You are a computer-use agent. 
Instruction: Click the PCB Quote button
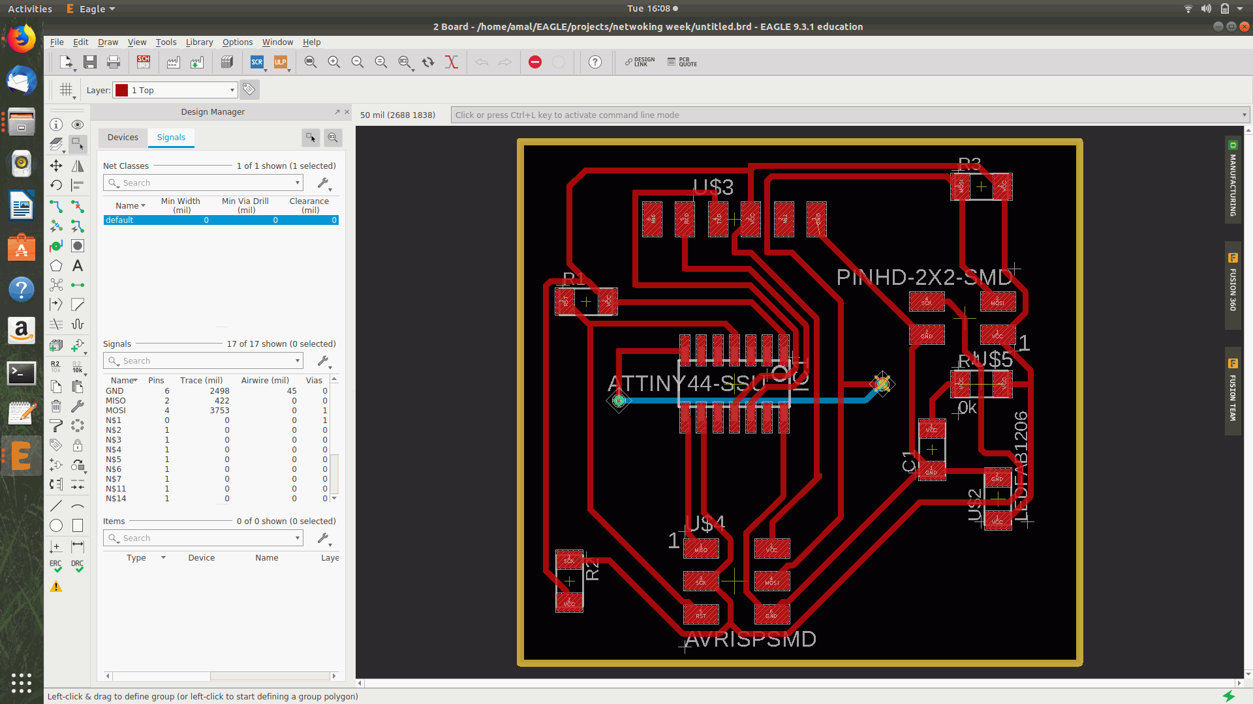click(x=683, y=62)
